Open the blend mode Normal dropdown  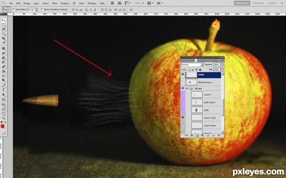pos(192,65)
